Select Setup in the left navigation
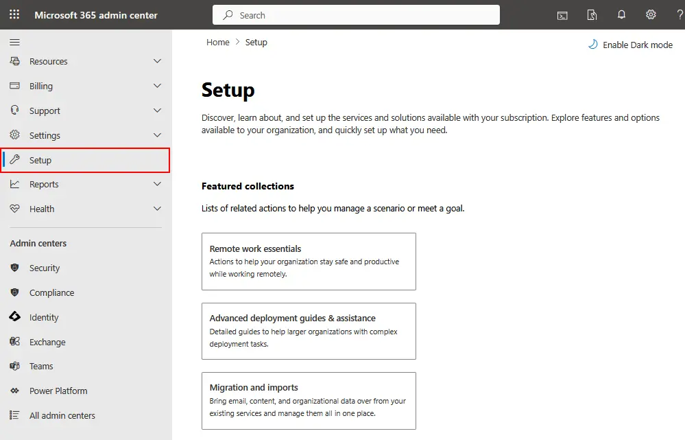The image size is (685, 440). pyautogui.click(x=85, y=160)
